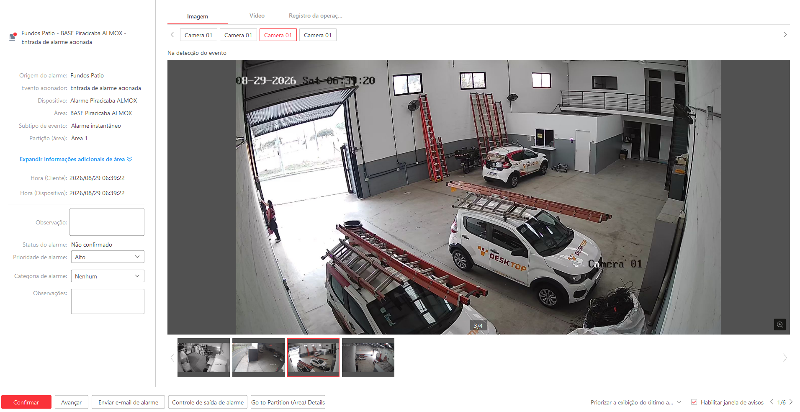Click the Observação text field
This screenshot has height=412, width=800.
[x=107, y=222]
